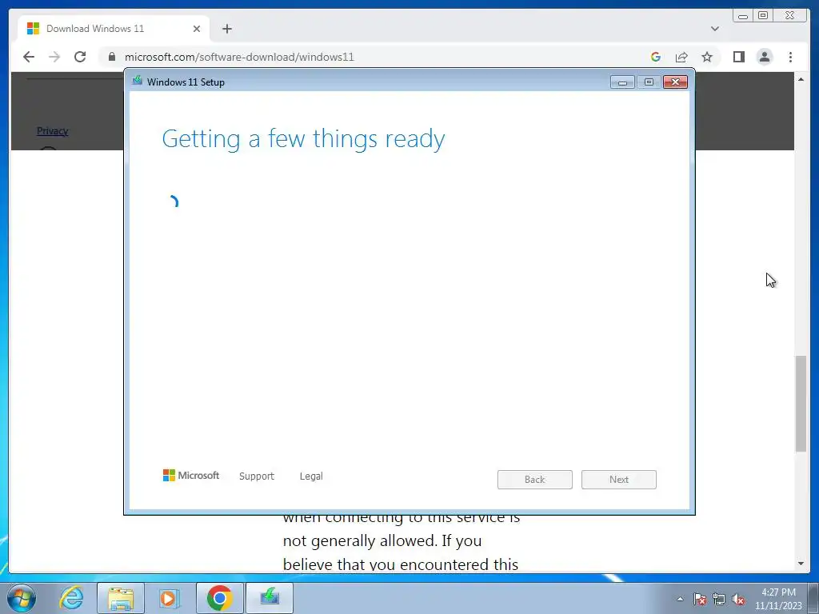Expand Chrome tab search chevron
Viewport: 819px width, 614px height.
click(x=715, y=29)
